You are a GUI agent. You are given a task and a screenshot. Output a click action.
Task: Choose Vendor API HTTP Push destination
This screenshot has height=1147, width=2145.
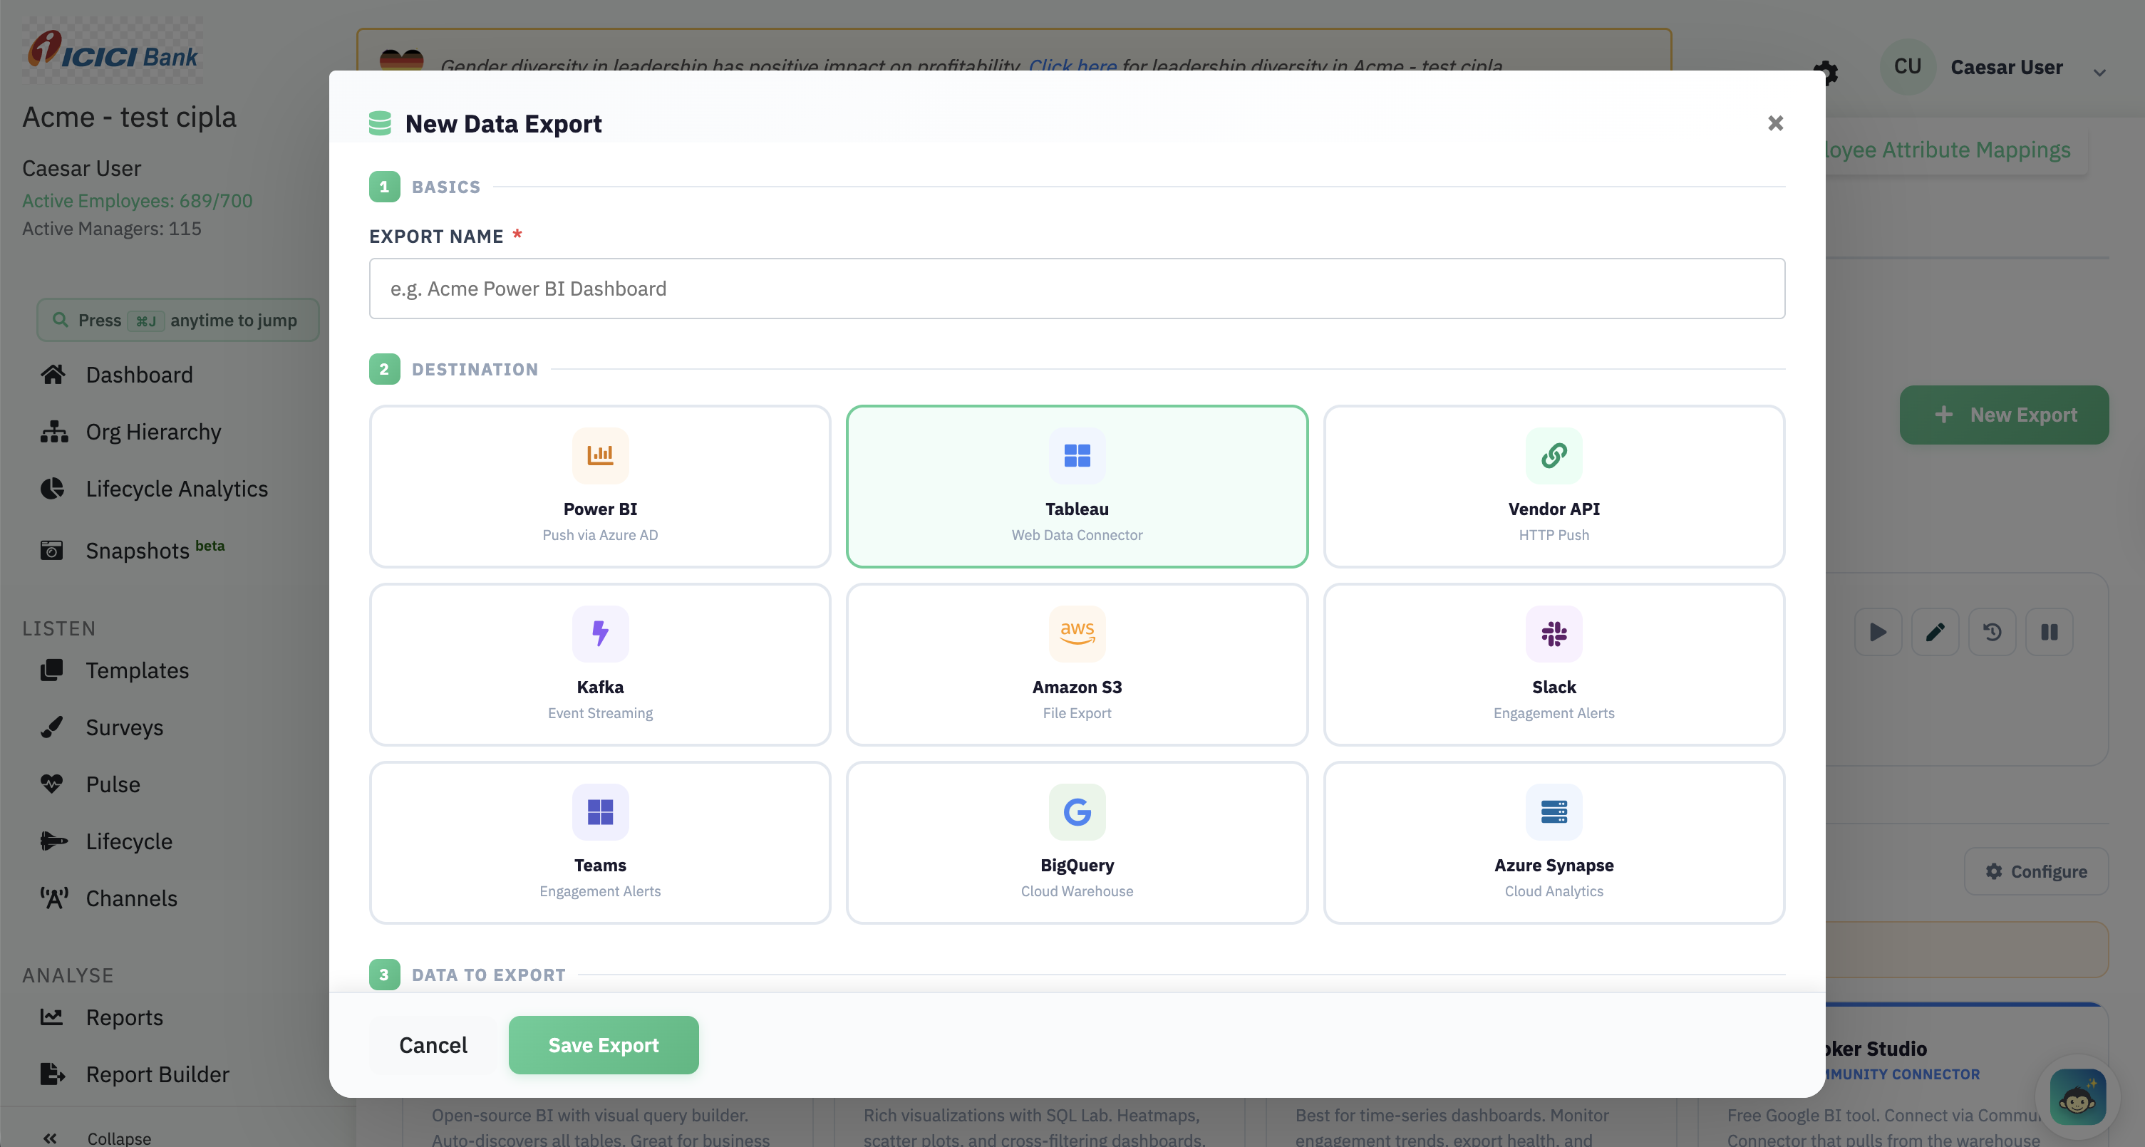1554,486
